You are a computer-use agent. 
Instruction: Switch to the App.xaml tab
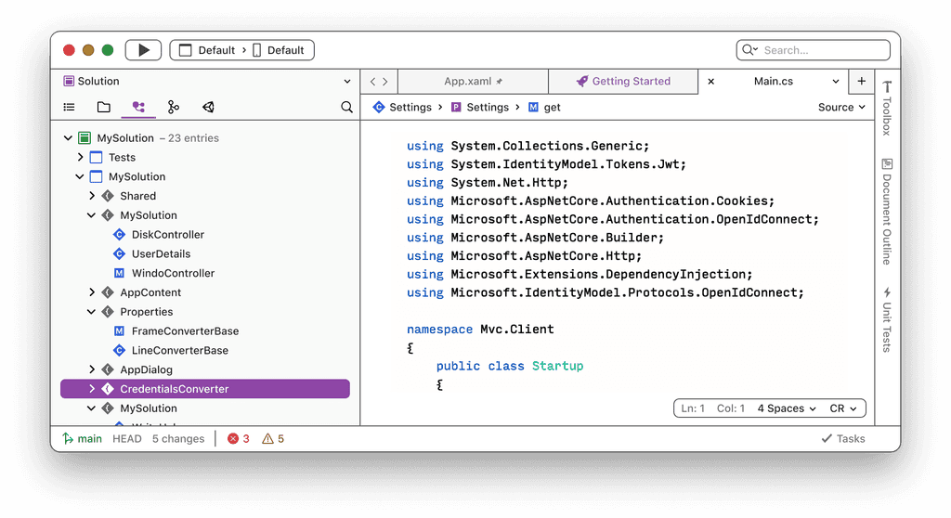[473, 82]
